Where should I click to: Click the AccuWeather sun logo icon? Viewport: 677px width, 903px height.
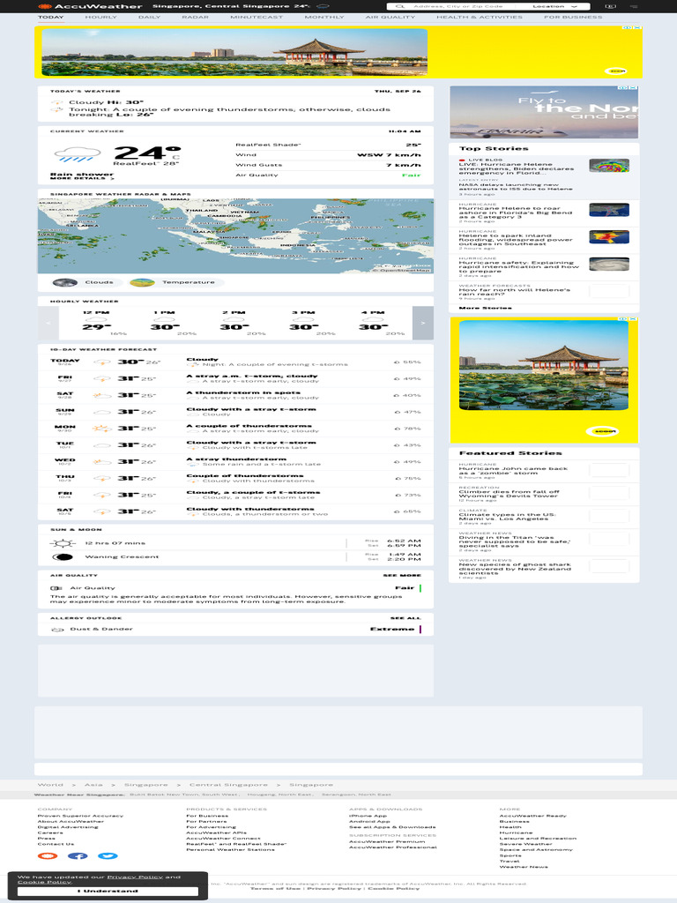tap(44, 6)
